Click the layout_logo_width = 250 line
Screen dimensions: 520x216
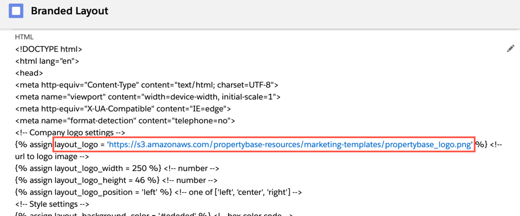(117, 168)
